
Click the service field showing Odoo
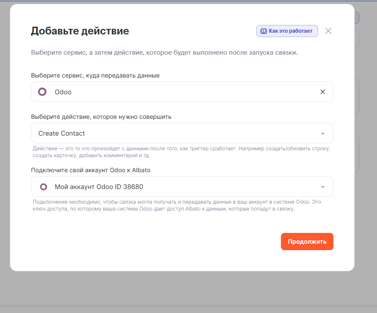[172, 92]
